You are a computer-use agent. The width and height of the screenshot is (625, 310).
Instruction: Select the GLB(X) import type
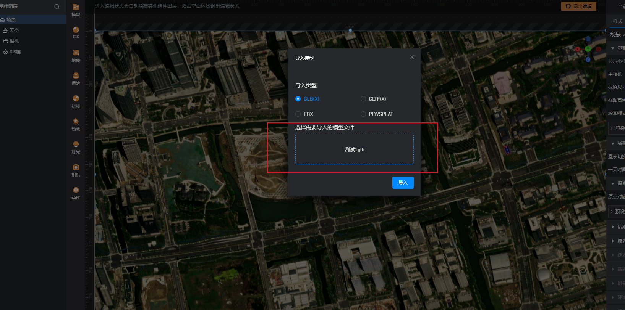(308, 99)
